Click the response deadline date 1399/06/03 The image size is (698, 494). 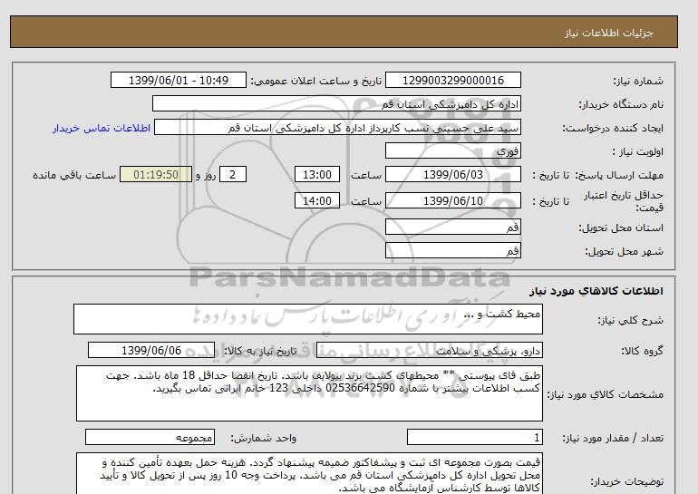point(452,174)
